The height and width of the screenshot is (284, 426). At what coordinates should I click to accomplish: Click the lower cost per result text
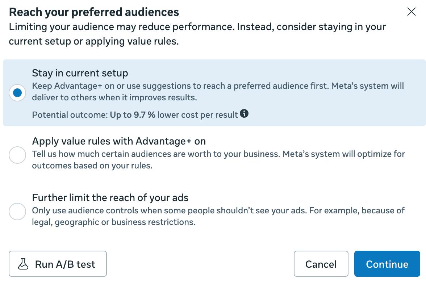coord(197,115)
